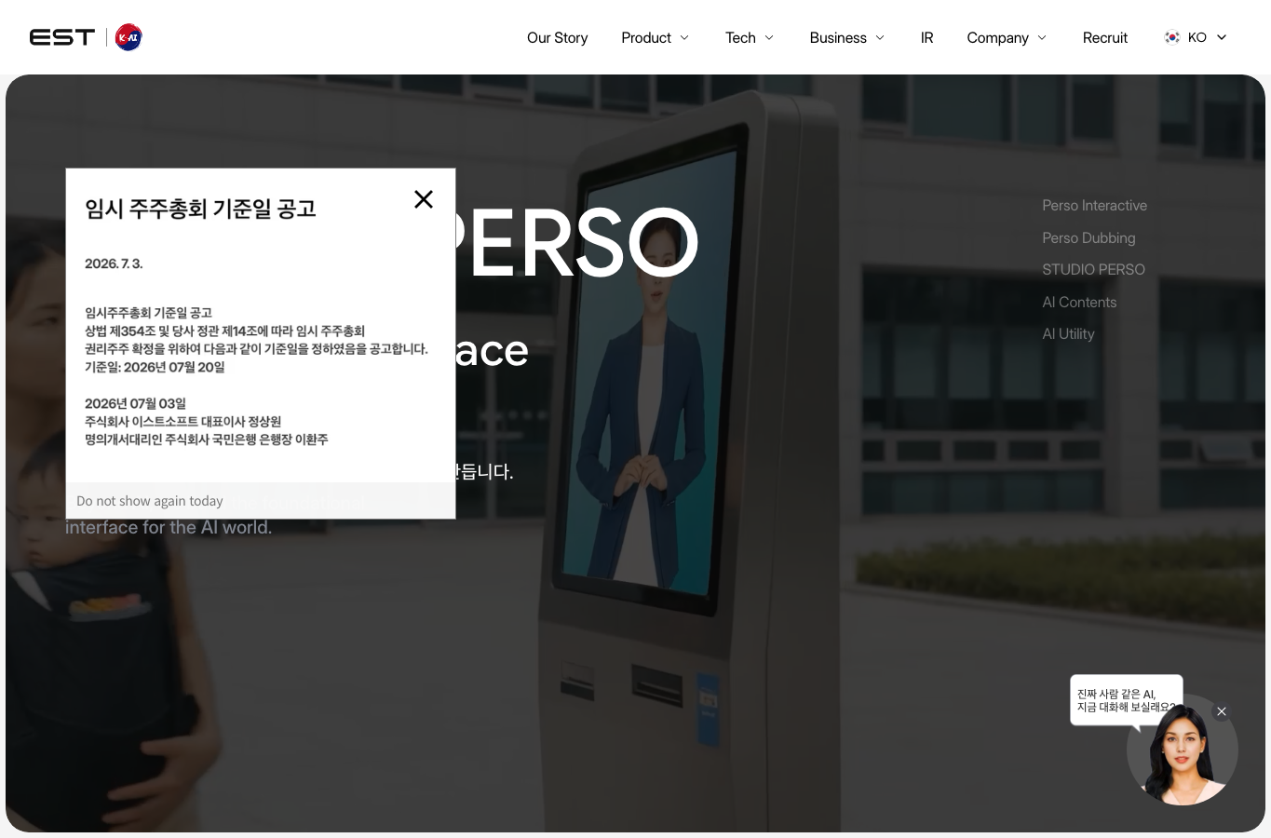
Task: Select STUDIO PERSO slide link
Action: pos(1093,269)
